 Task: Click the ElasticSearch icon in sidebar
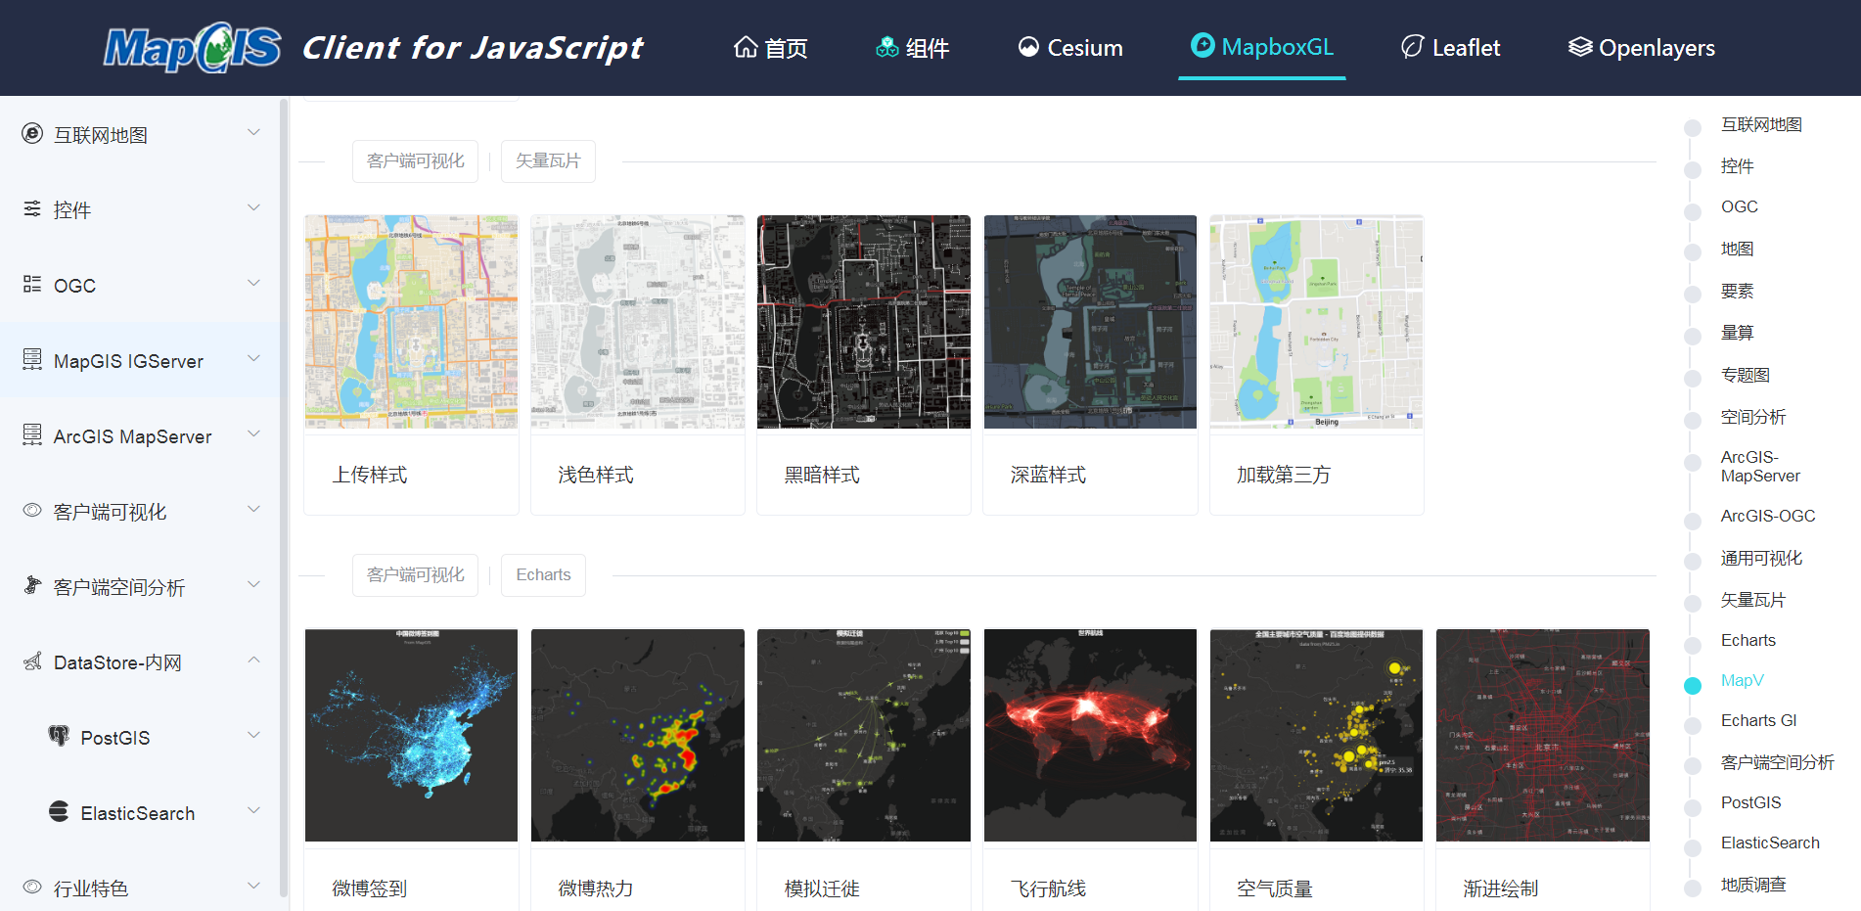point(59,811)
